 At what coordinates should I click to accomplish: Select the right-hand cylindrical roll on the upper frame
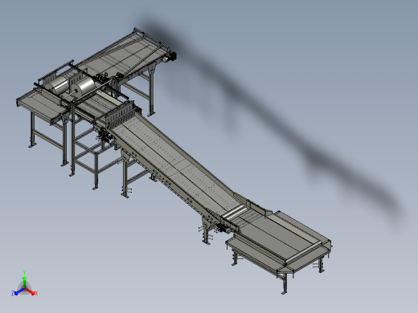[x=83, y=88]
